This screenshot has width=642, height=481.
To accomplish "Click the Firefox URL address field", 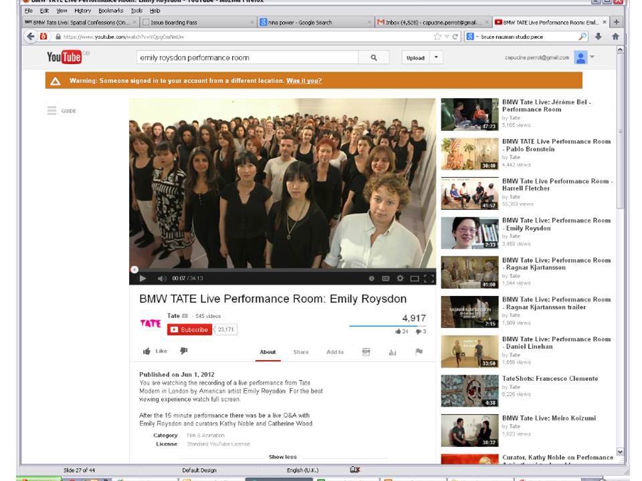I will (245, 37).
